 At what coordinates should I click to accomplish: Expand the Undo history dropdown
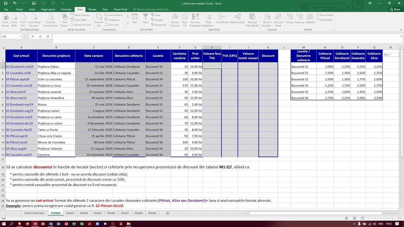point(18,3)
